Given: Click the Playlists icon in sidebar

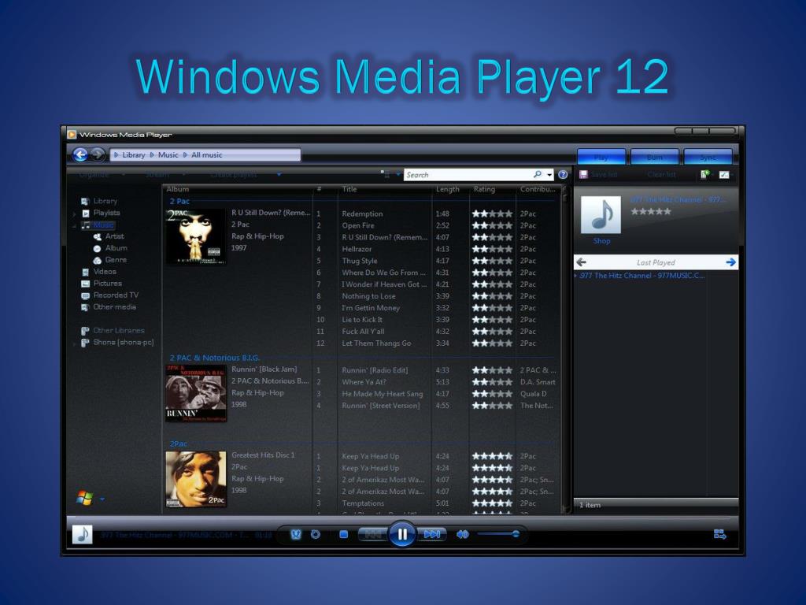Looking at the screenshot, I should [86, 213].
